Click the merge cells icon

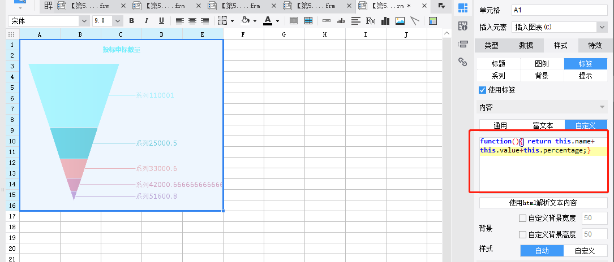click(x=293, y=21)
